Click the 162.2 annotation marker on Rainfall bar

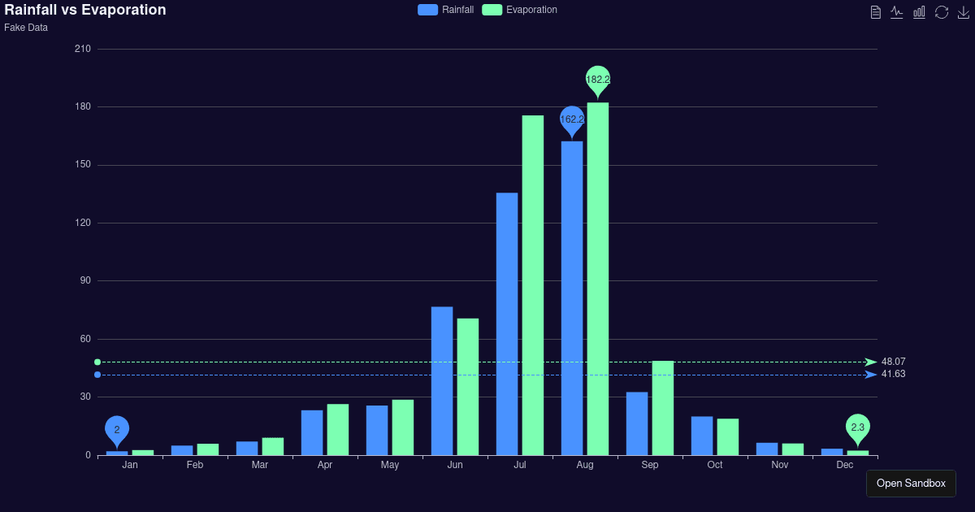(572, 119)
